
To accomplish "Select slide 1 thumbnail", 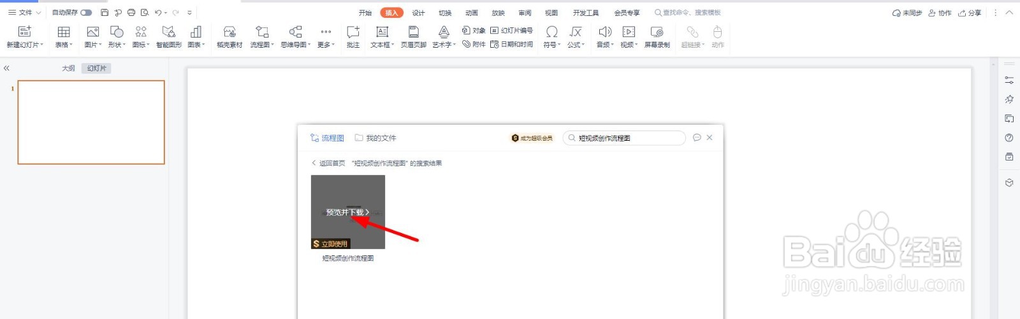I will tap(91, 122).
